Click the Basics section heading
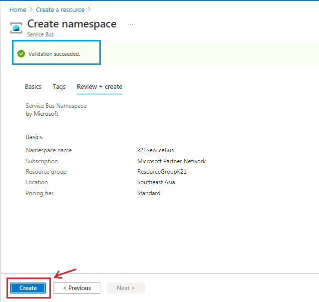 coord(34,137)
